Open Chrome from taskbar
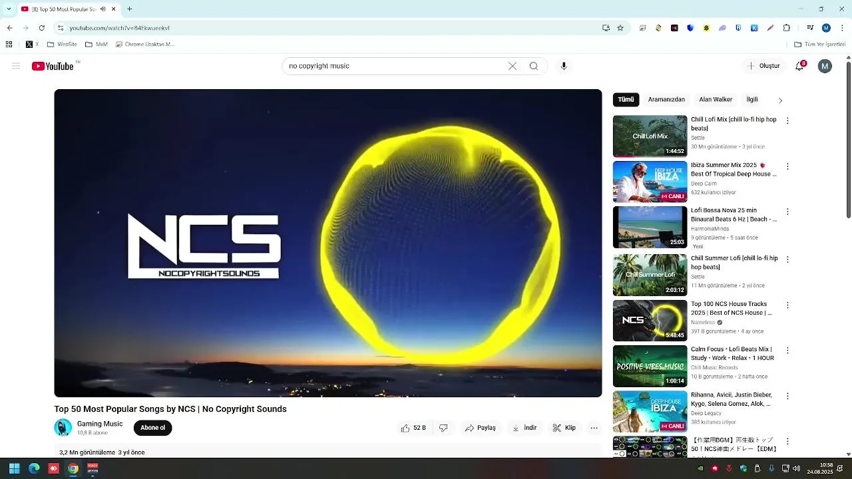Screen dimensions: 852x479 (x=73, y=468)
